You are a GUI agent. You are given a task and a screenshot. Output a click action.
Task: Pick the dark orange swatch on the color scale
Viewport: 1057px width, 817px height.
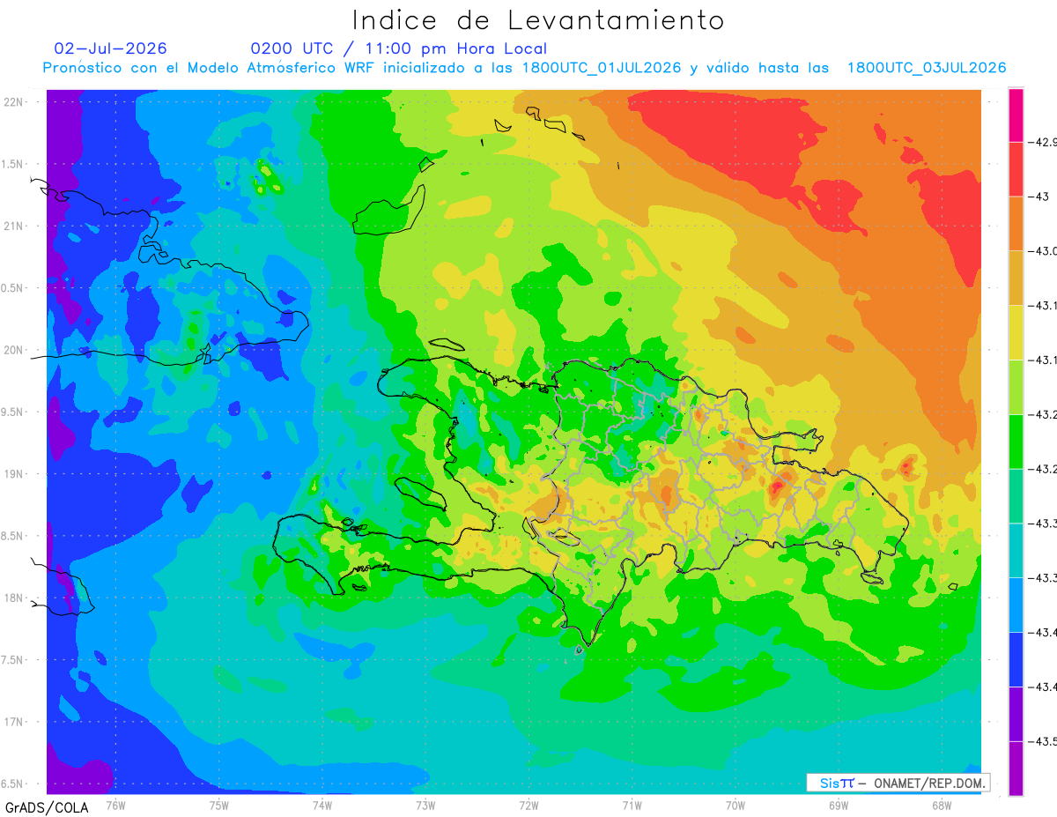(1016, 224)
